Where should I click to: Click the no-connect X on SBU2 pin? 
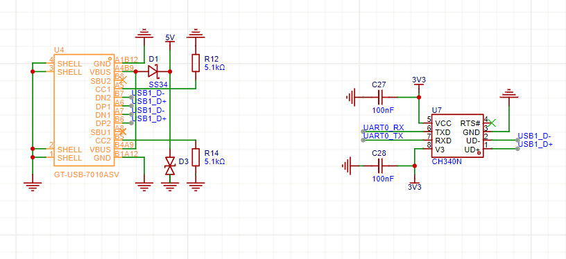point(123,80)
